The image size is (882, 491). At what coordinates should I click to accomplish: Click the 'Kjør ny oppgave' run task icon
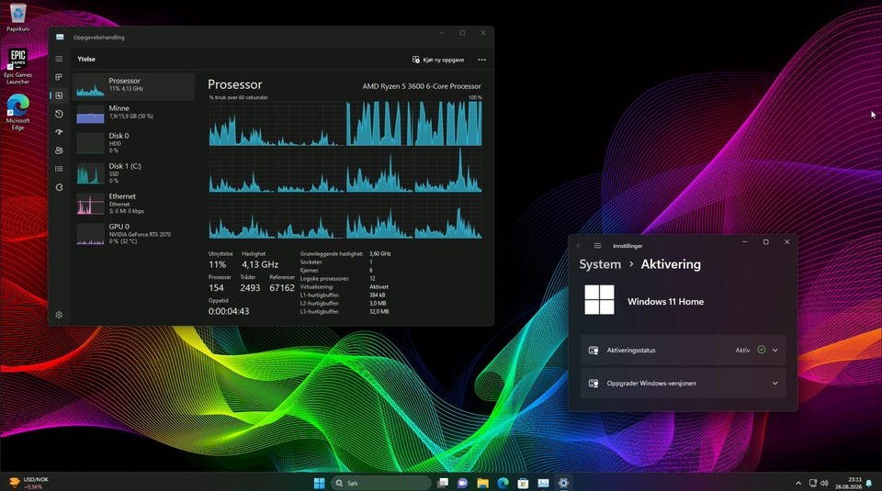(415, 60)
